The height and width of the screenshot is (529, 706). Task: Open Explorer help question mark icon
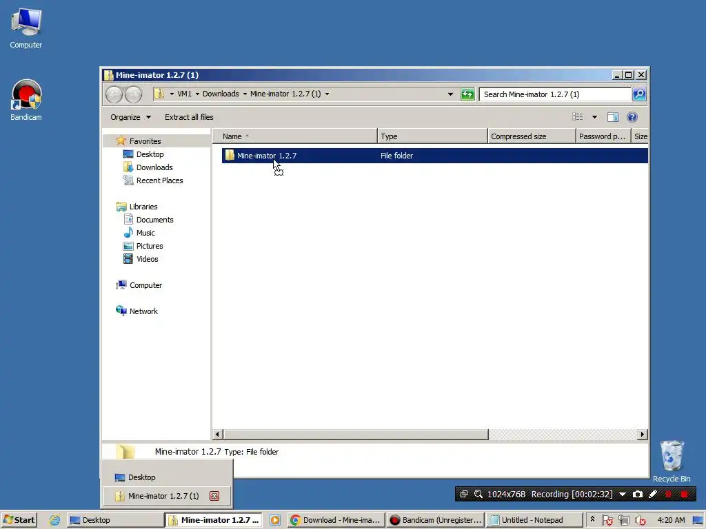coord(632,117)
